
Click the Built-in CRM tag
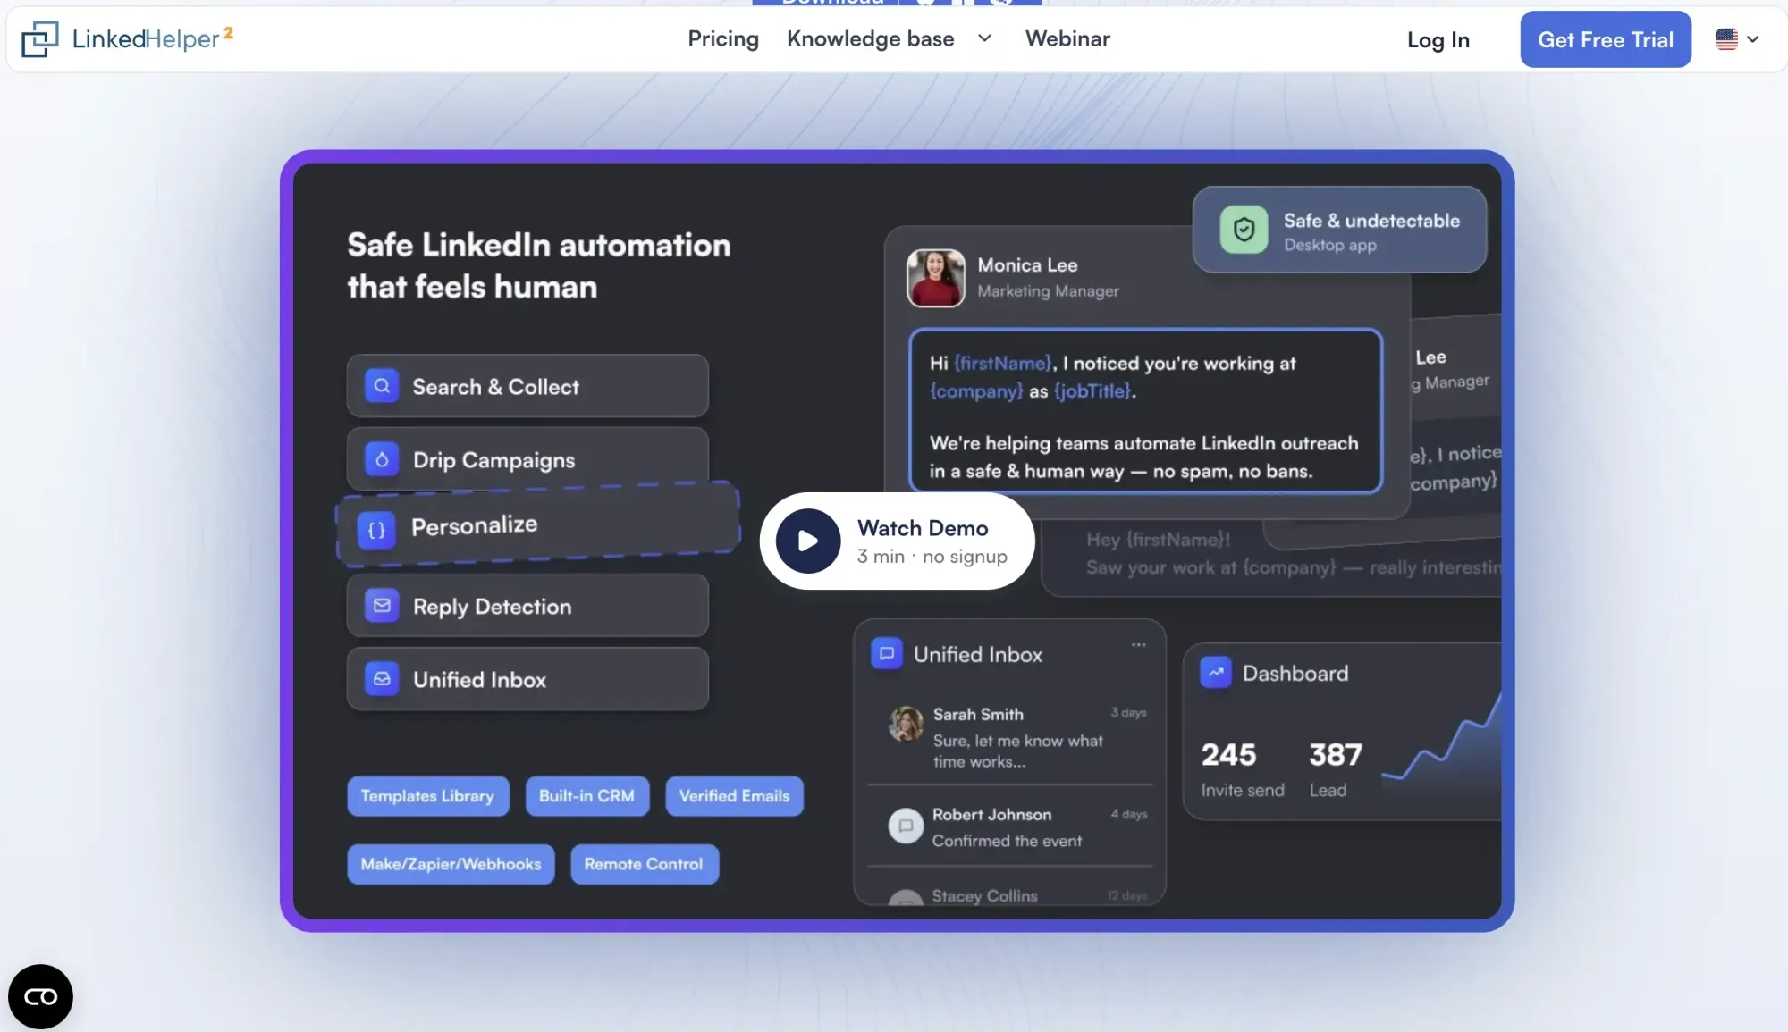pos(587,796)
